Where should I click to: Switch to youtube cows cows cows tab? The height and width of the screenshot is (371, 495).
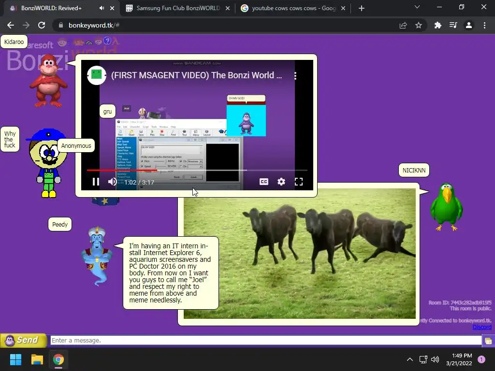[x=293, y=8]
